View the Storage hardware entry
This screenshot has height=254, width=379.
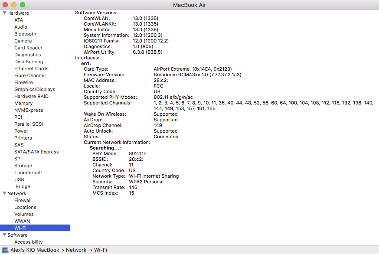pos(23,166)
